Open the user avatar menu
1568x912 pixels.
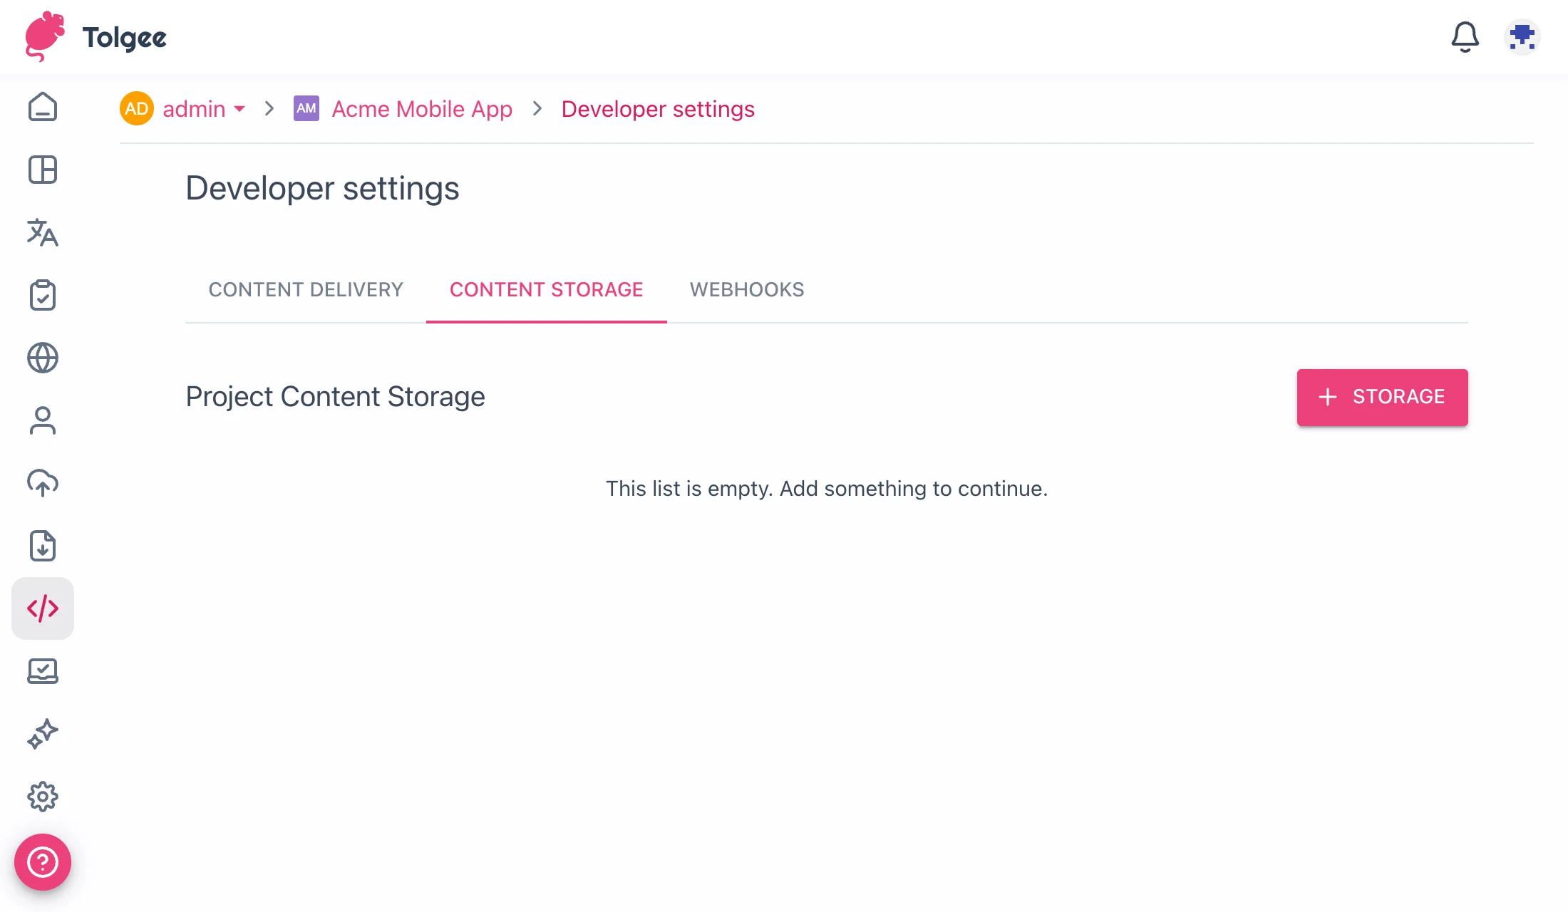click(x=1522, y=37)
